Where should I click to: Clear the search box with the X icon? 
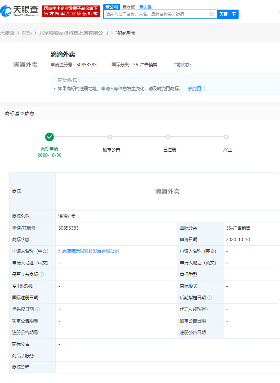point(212,14)
